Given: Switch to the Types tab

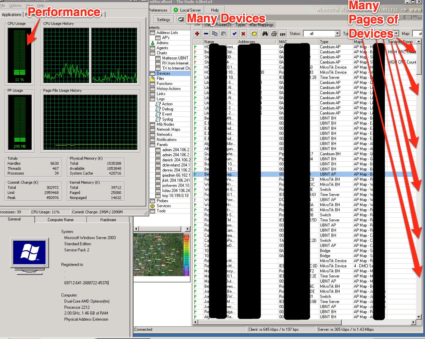Looking at the screenshot, I should (x=240, y=25).
